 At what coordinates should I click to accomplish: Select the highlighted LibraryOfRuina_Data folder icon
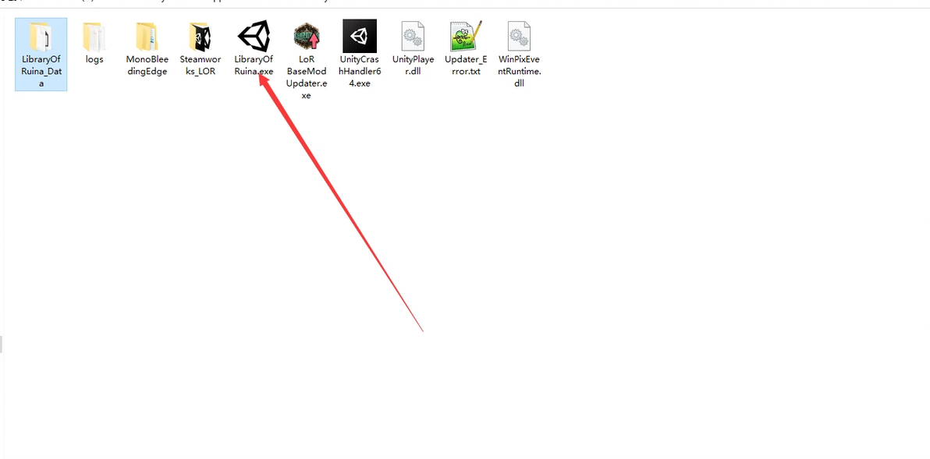(x=41, y=37)
